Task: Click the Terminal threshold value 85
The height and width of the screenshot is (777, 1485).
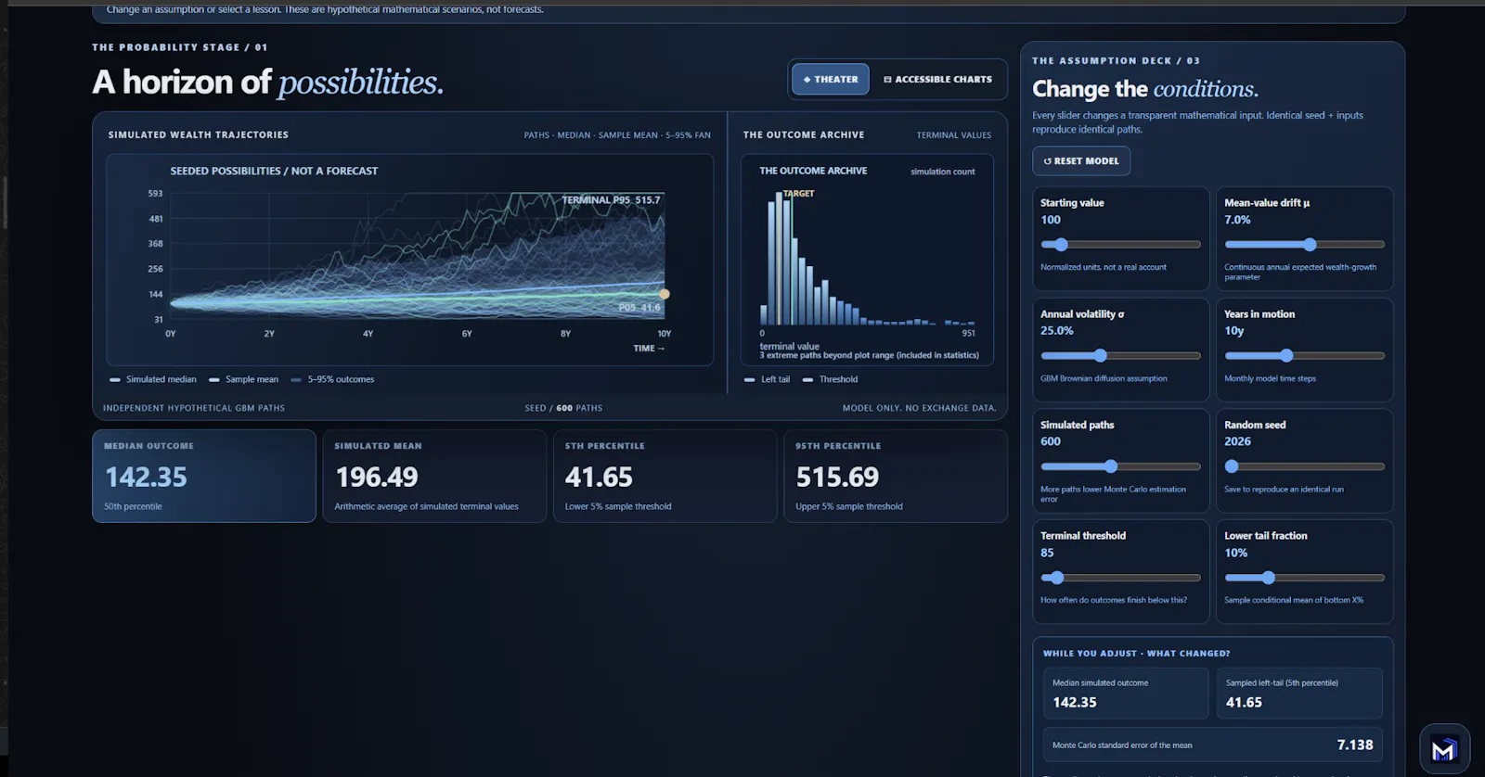Action: pyautogui.click(x=1047, y=553)
